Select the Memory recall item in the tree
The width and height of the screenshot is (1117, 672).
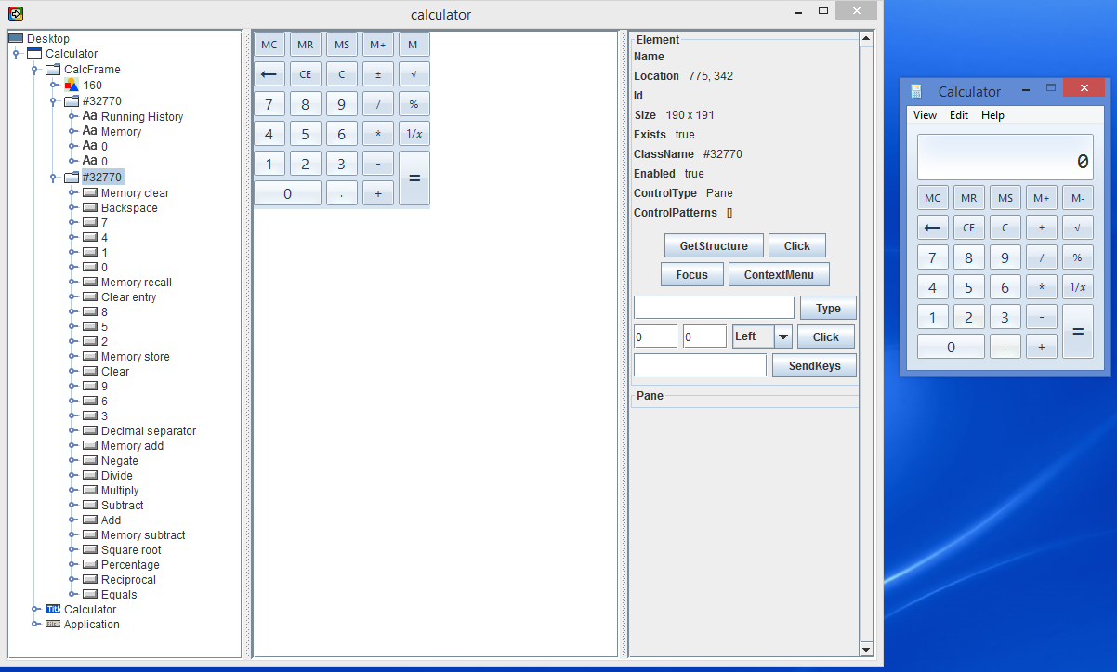point(135,282)
